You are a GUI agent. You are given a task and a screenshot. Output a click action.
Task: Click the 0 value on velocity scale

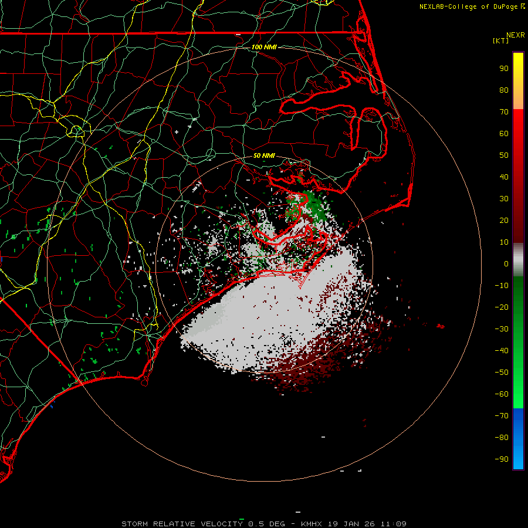pos(506,264)
